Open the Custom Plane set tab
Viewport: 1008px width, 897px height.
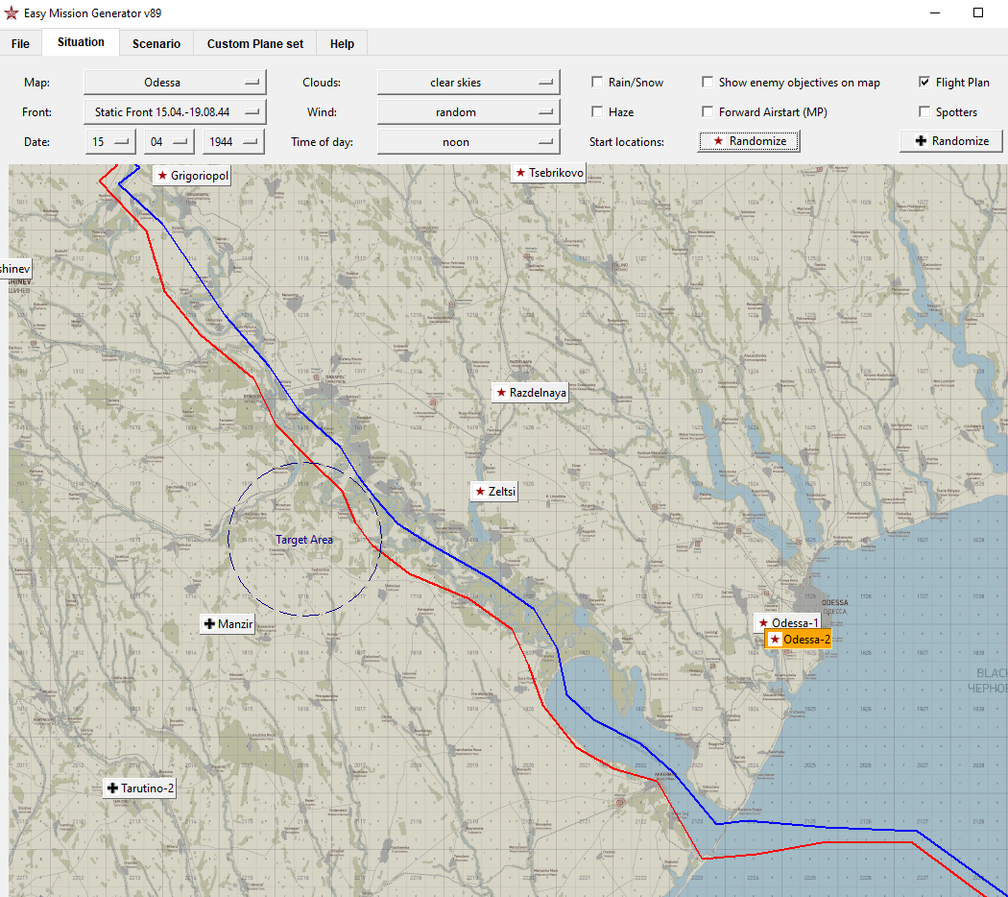[x=255, y=44]
